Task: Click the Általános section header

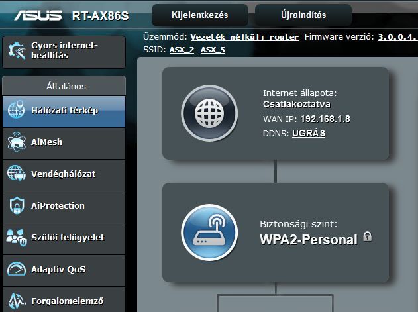Action: pyautogui.click(x=64, y=86)
